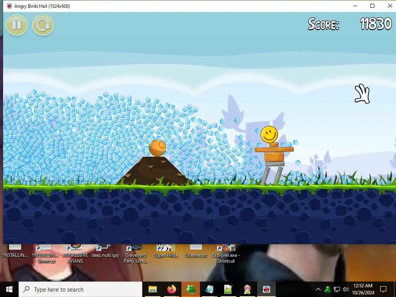Open the anime girl taskbar app
The height and width of the screenshot is (297, 396).
tap(247, 289)
